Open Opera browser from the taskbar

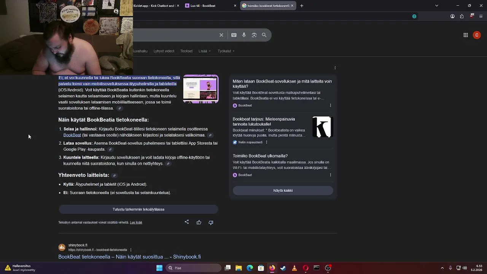tap(306, 268)
